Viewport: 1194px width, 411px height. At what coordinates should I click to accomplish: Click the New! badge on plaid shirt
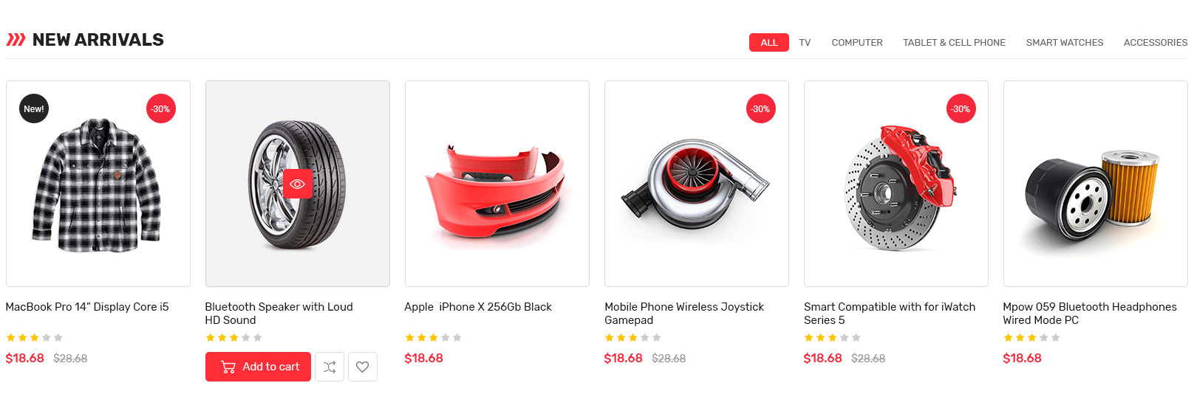[x=34, y=108]
